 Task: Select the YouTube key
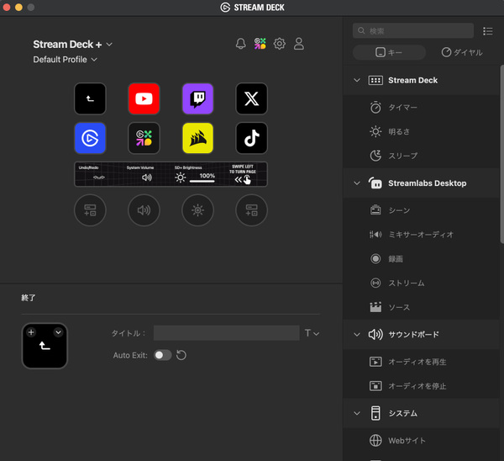[x=144, y=98]
